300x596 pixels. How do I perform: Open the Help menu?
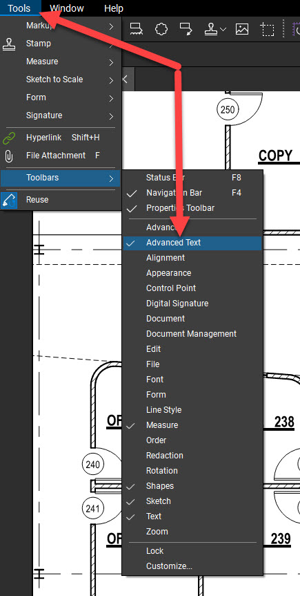(x=114, y=8)
